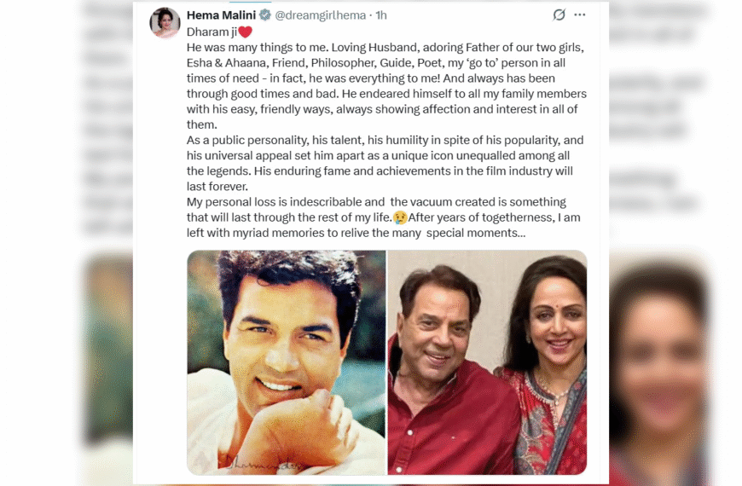Click the @dreamgirlhema handle

320,15
